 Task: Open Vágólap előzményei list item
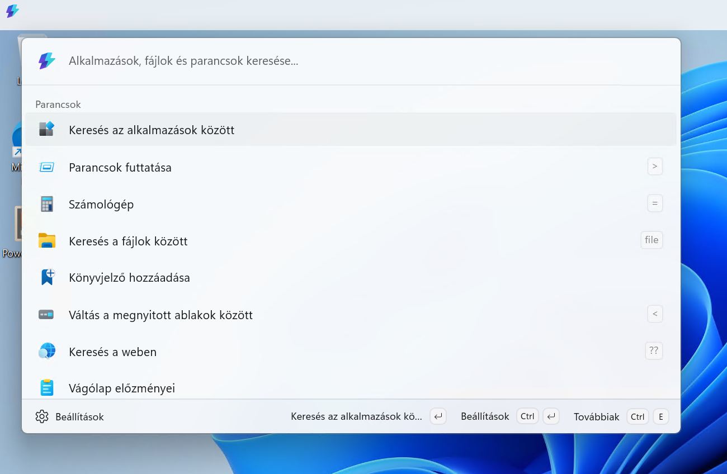tap(122, 388)
